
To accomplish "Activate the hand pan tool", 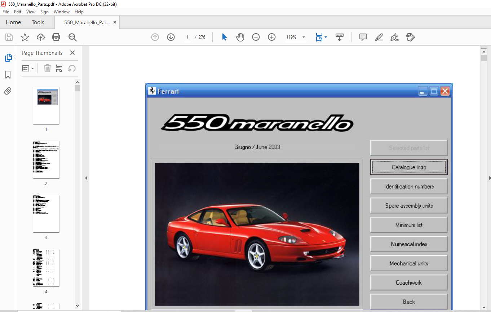I will [x=240, y=37].
